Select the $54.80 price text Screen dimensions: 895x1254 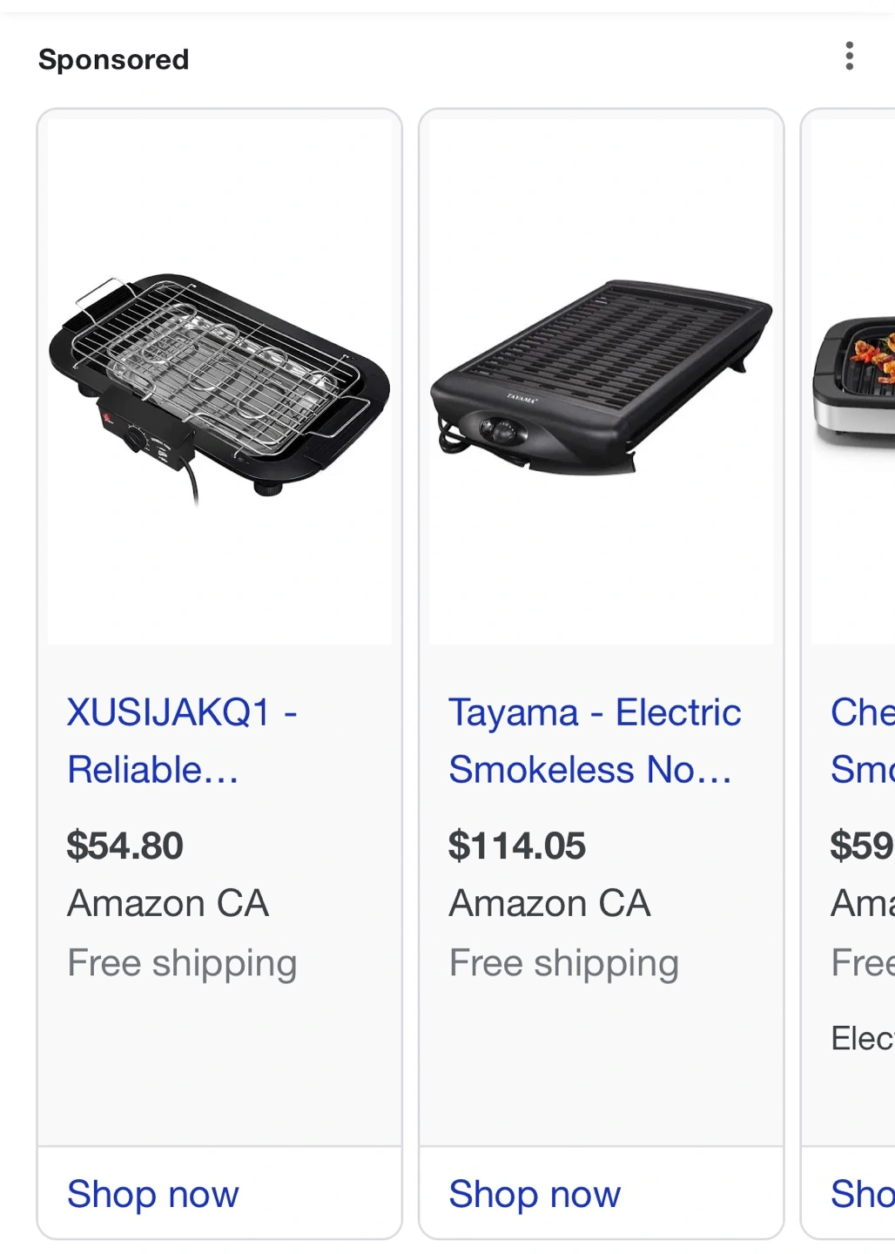(x=125, y=846)
